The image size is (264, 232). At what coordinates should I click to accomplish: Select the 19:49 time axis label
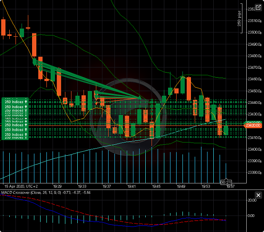[x=181, y=186]
